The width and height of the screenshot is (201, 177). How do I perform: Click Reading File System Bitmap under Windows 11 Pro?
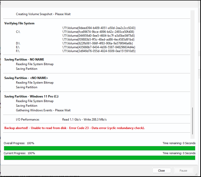tap(34, 101)
